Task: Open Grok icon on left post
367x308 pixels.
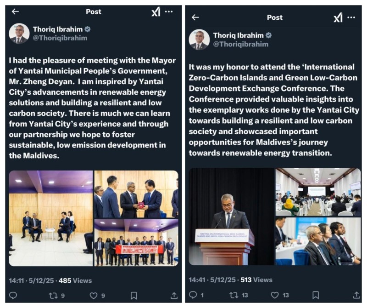Action: [156, 11]
